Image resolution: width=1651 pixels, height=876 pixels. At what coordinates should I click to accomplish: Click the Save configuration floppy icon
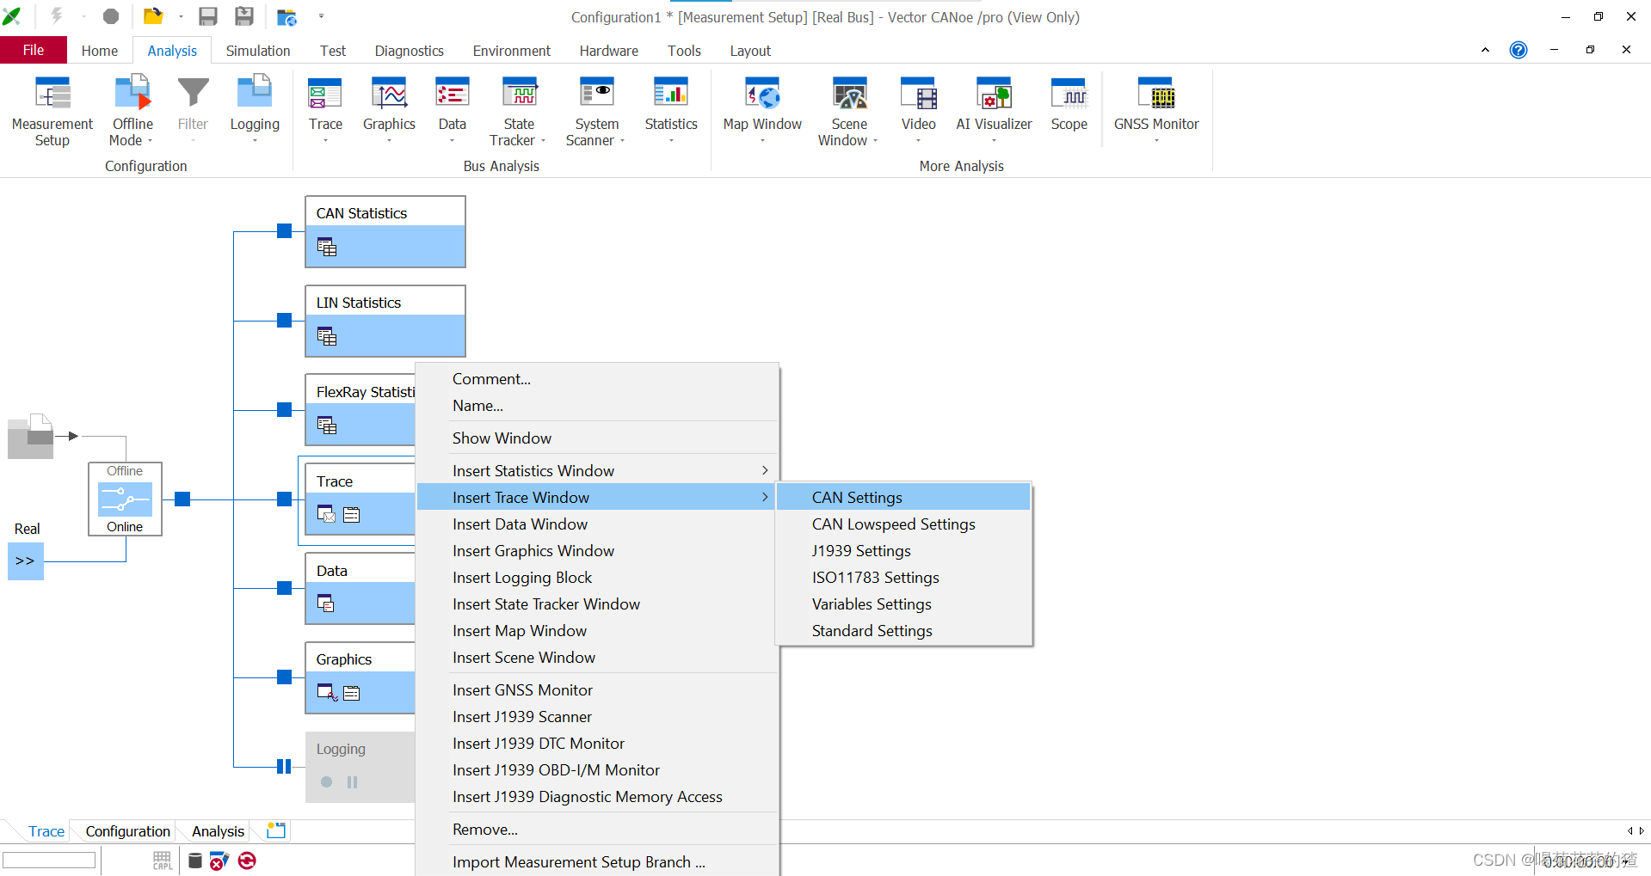point(207,15)
